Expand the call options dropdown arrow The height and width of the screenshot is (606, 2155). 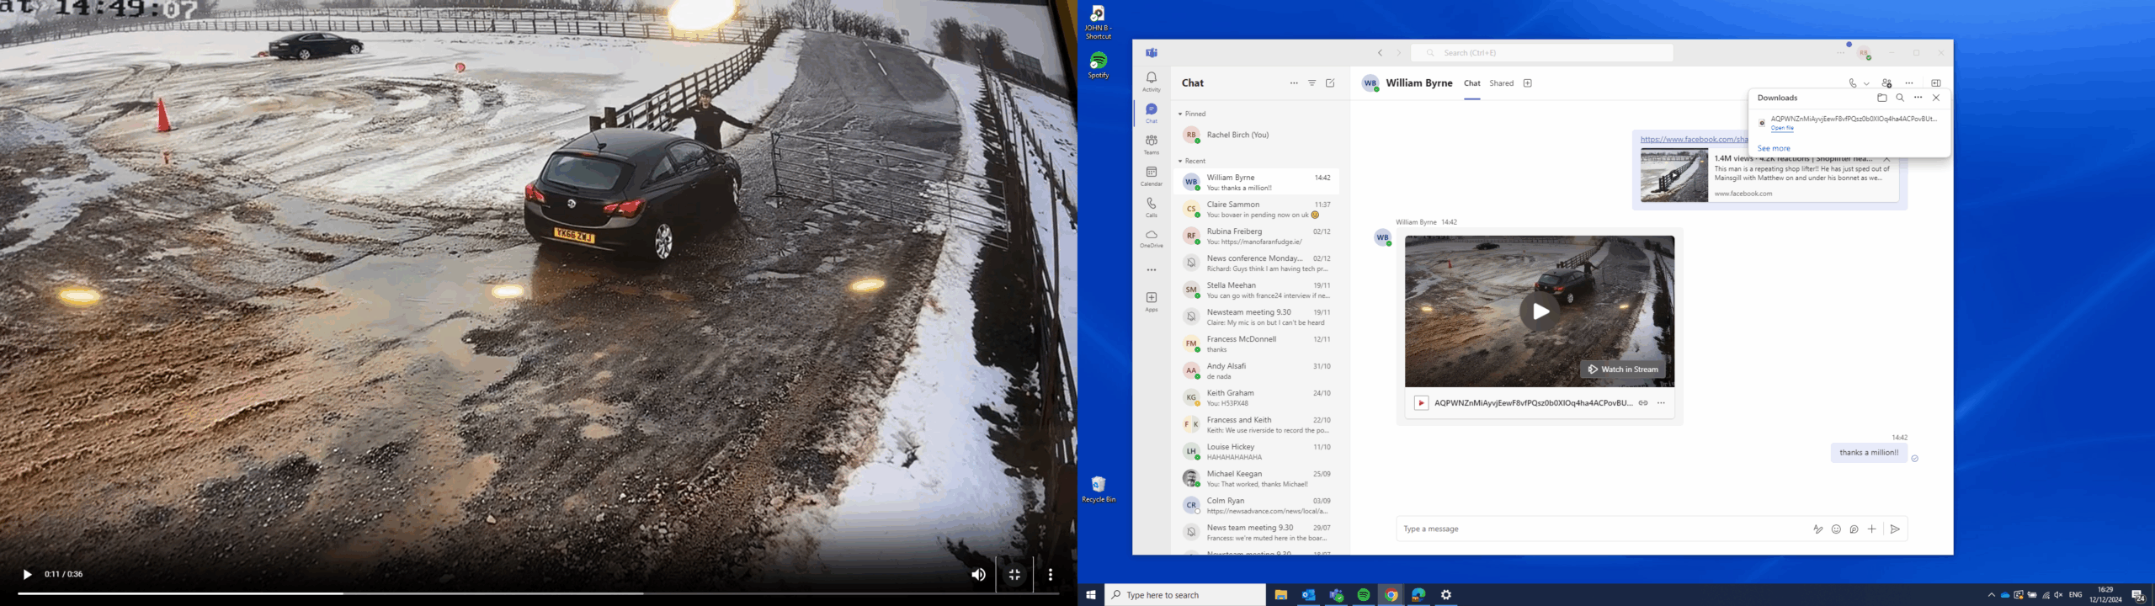click(1866, 84)
